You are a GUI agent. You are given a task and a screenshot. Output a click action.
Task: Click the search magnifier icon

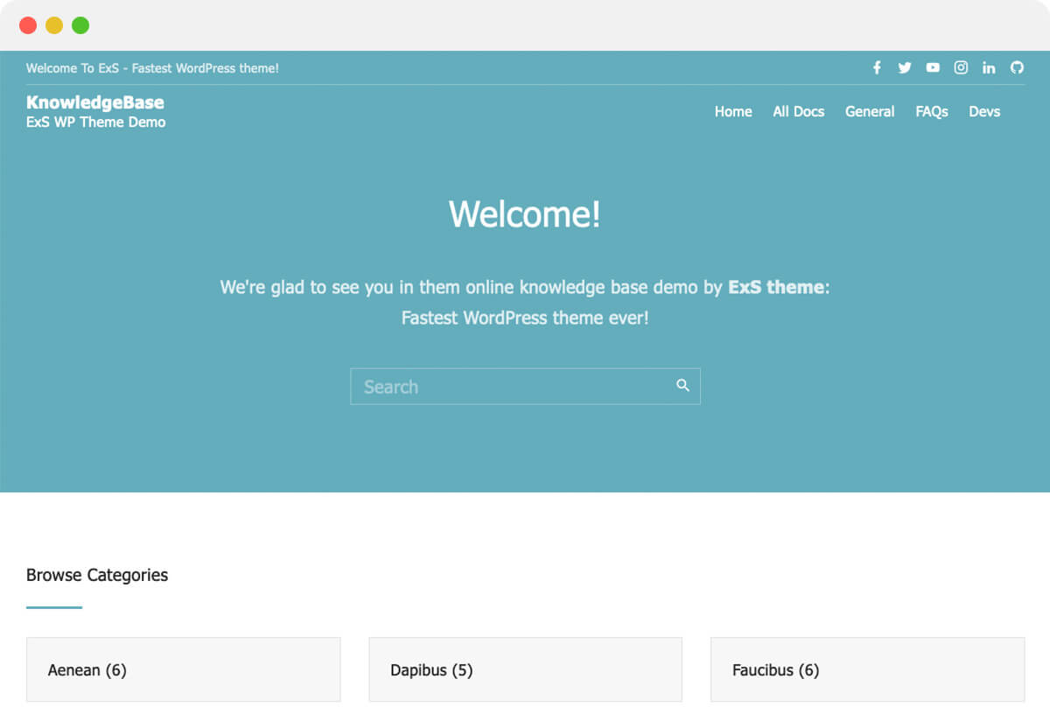click(x=682, y=386)
